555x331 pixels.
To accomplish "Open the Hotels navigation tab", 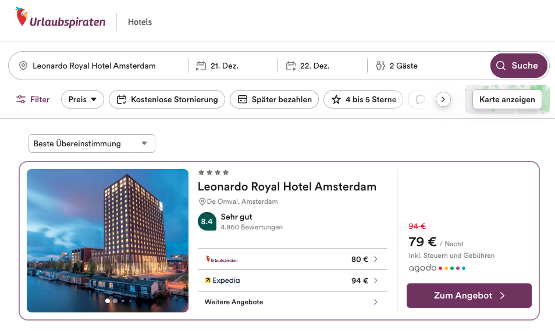I will (x=140, y=22).
